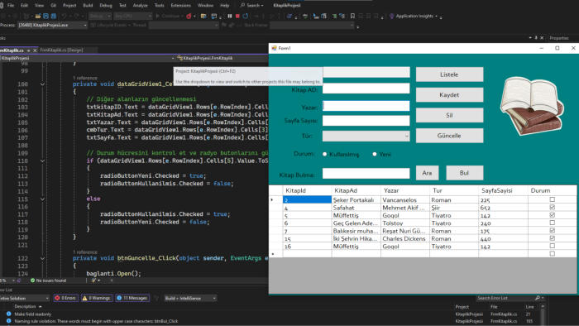Click the Search Error List magnifier icon
This screenshot has width=579, height=326.
tap(538, 298)
